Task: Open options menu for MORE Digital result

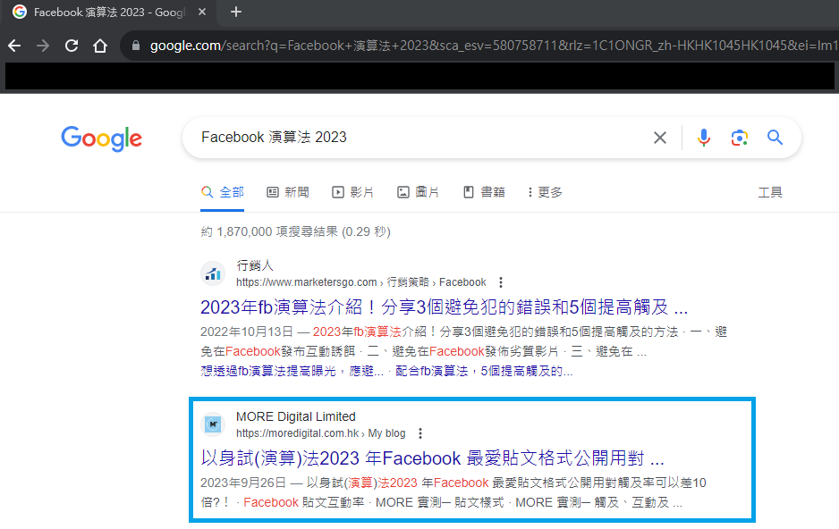Action: pyautogui.click(x=420, y=433)
